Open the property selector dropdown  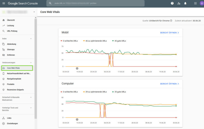[x=34, y=12]
